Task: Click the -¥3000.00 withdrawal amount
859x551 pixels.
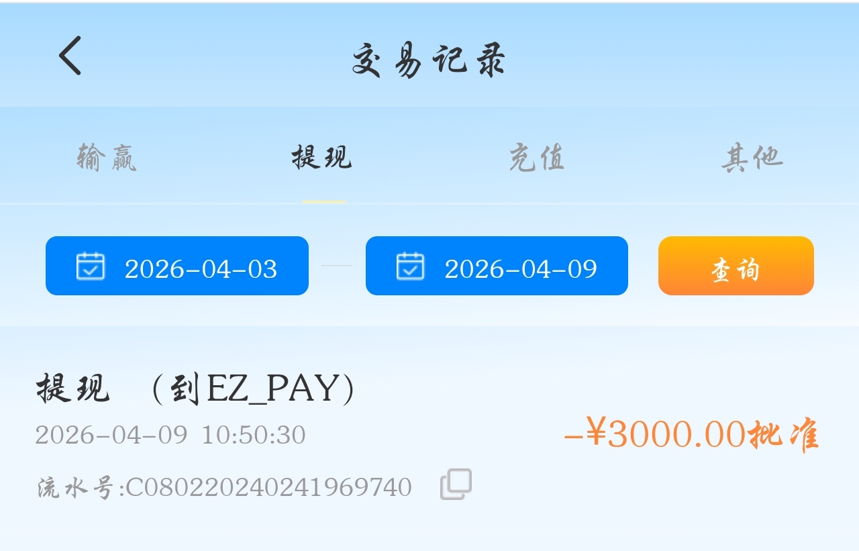Action: (x=654, y=434)
